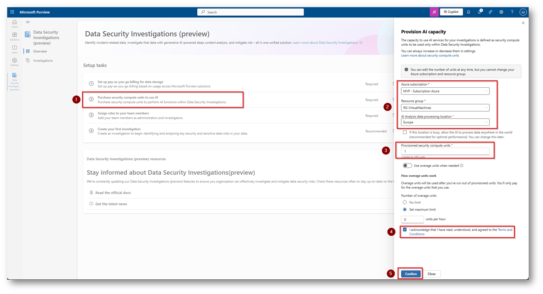This screenshot has height=294, width=543.
Task: Click Provisioned security compute units field
Action: 445,151
